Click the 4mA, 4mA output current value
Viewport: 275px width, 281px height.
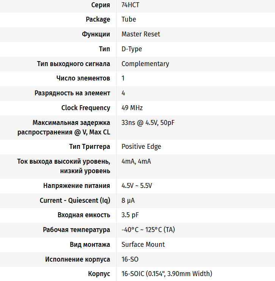(x=136, y=161)
